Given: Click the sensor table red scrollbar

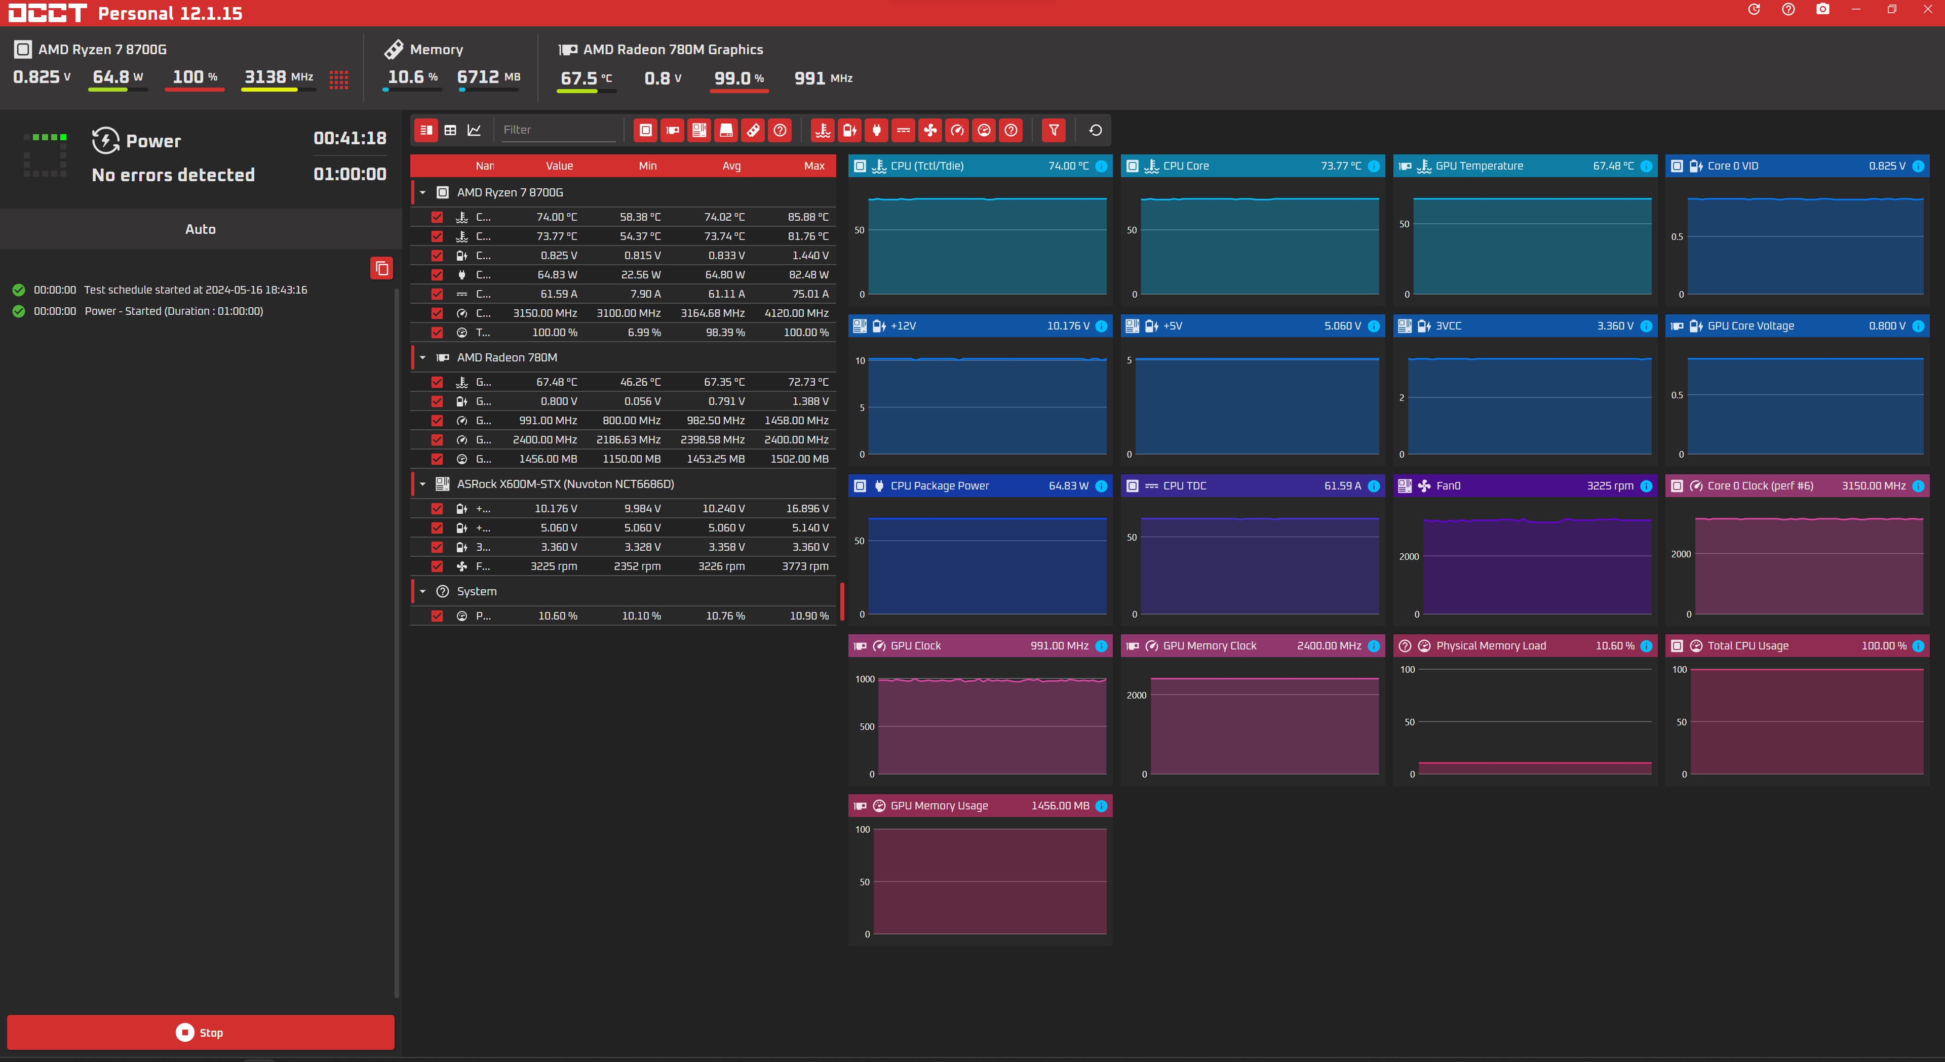Looking at the screenshot, I should tap(842, 601).
